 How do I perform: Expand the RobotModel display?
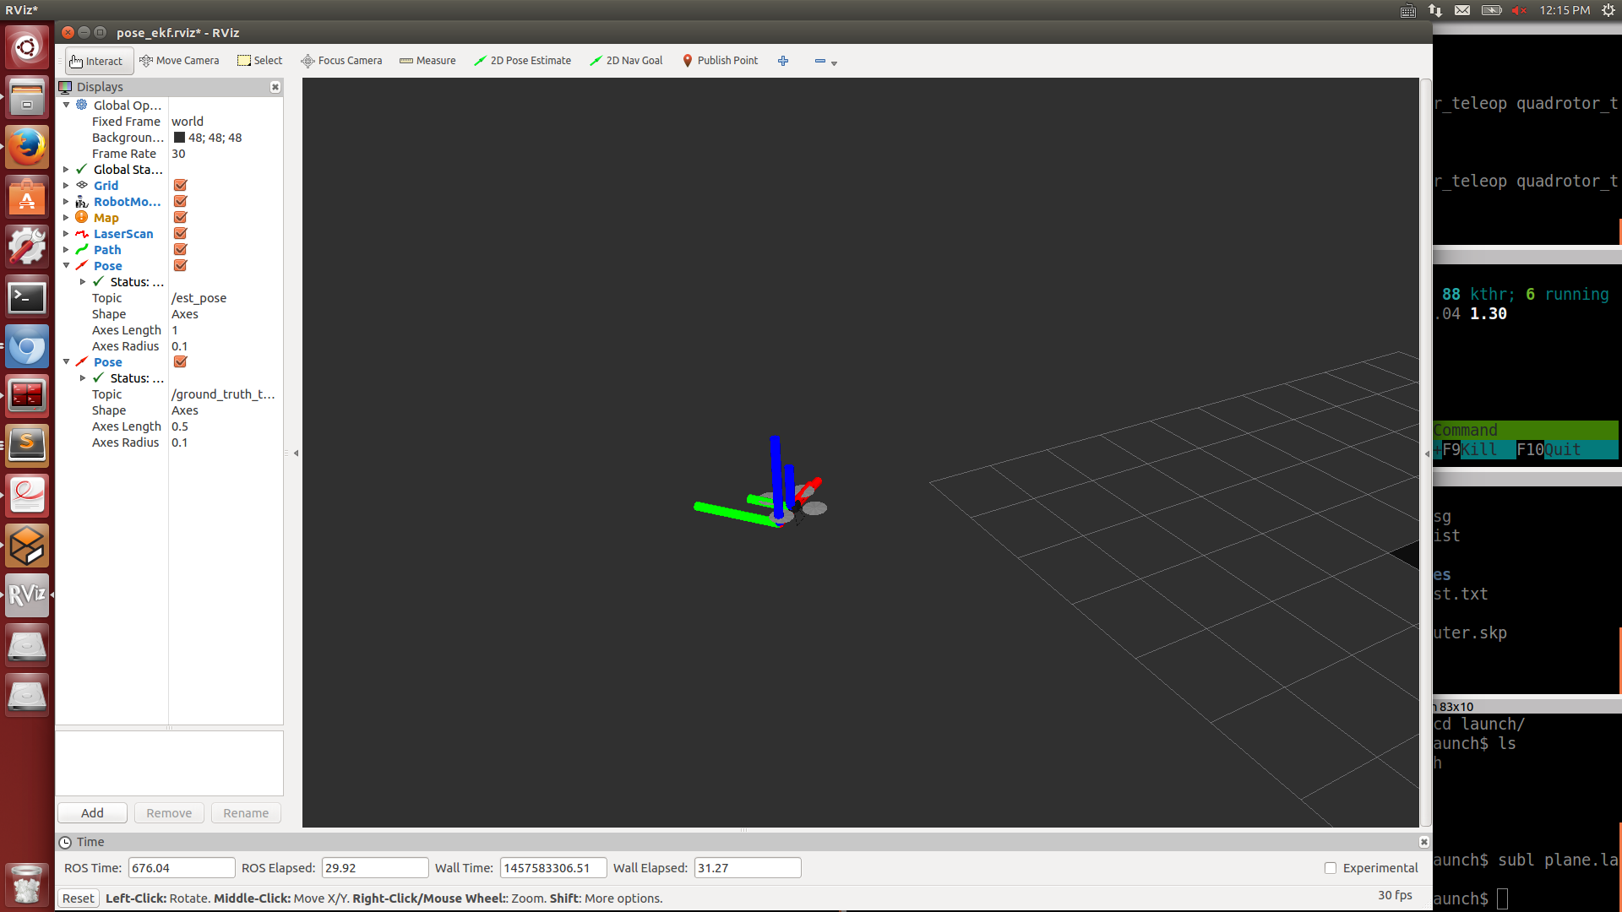(x=66, y=201)
